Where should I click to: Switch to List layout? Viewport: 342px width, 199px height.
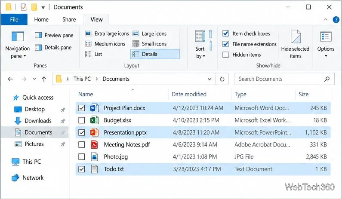[93, 54]
